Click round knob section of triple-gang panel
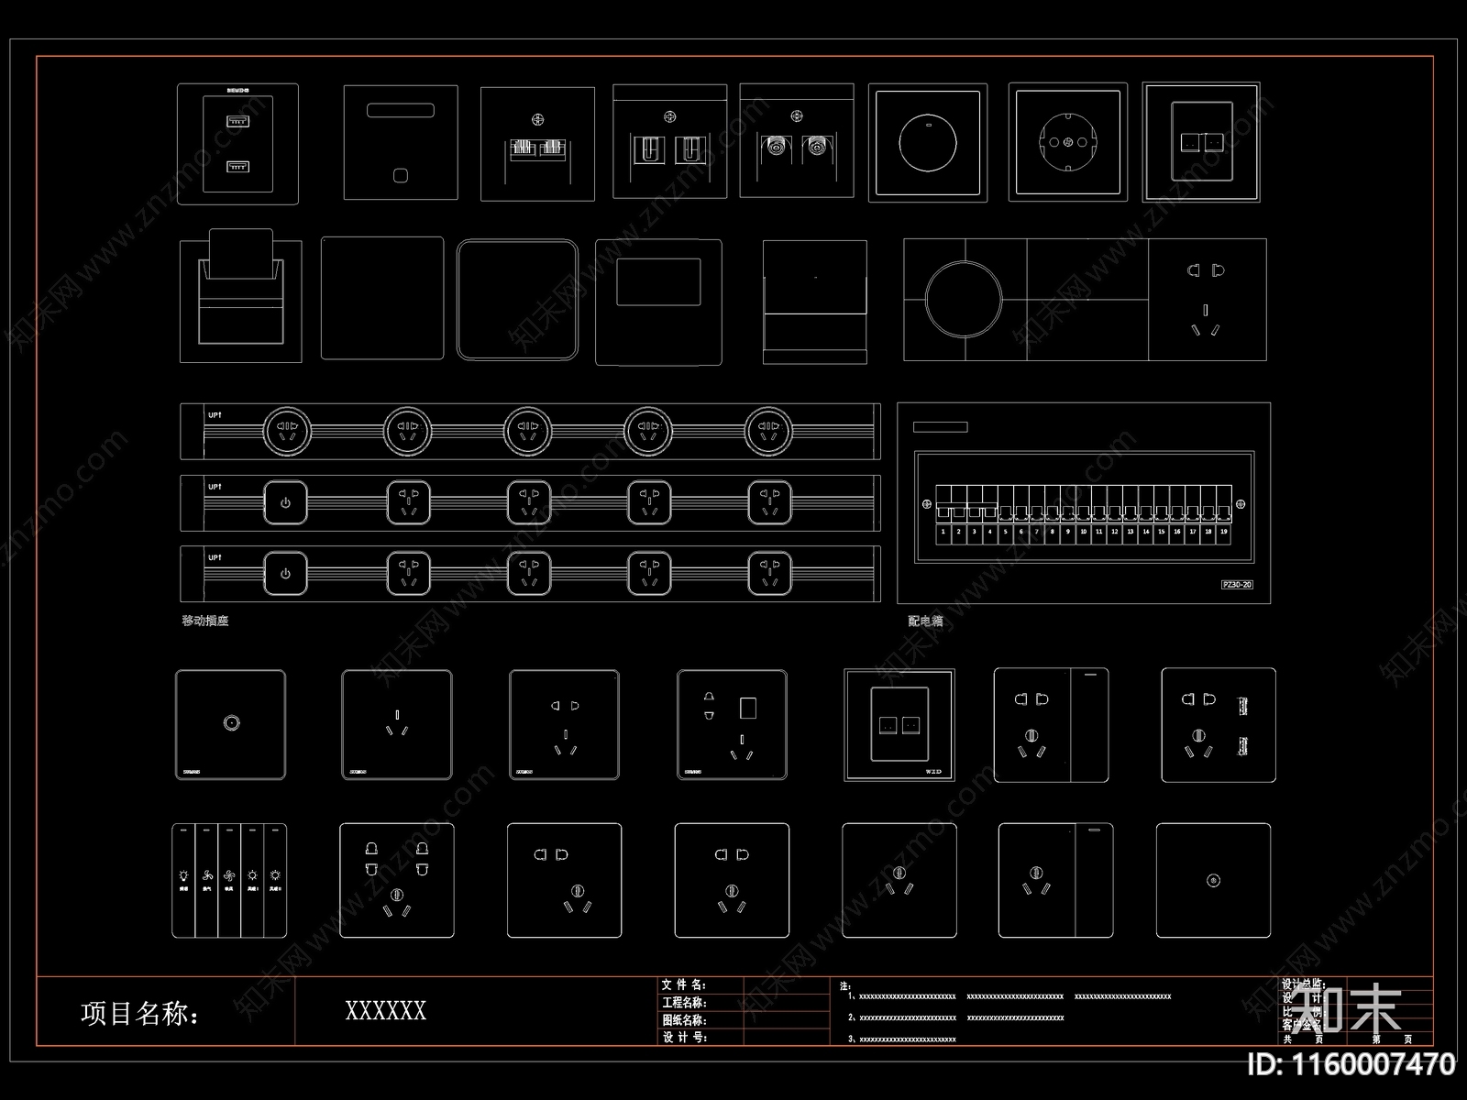Screen dimensions: 1467x1100 coord(965,300)
